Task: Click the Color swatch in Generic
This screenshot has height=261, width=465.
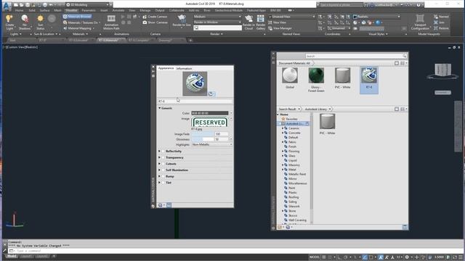Action: (210, 113)
